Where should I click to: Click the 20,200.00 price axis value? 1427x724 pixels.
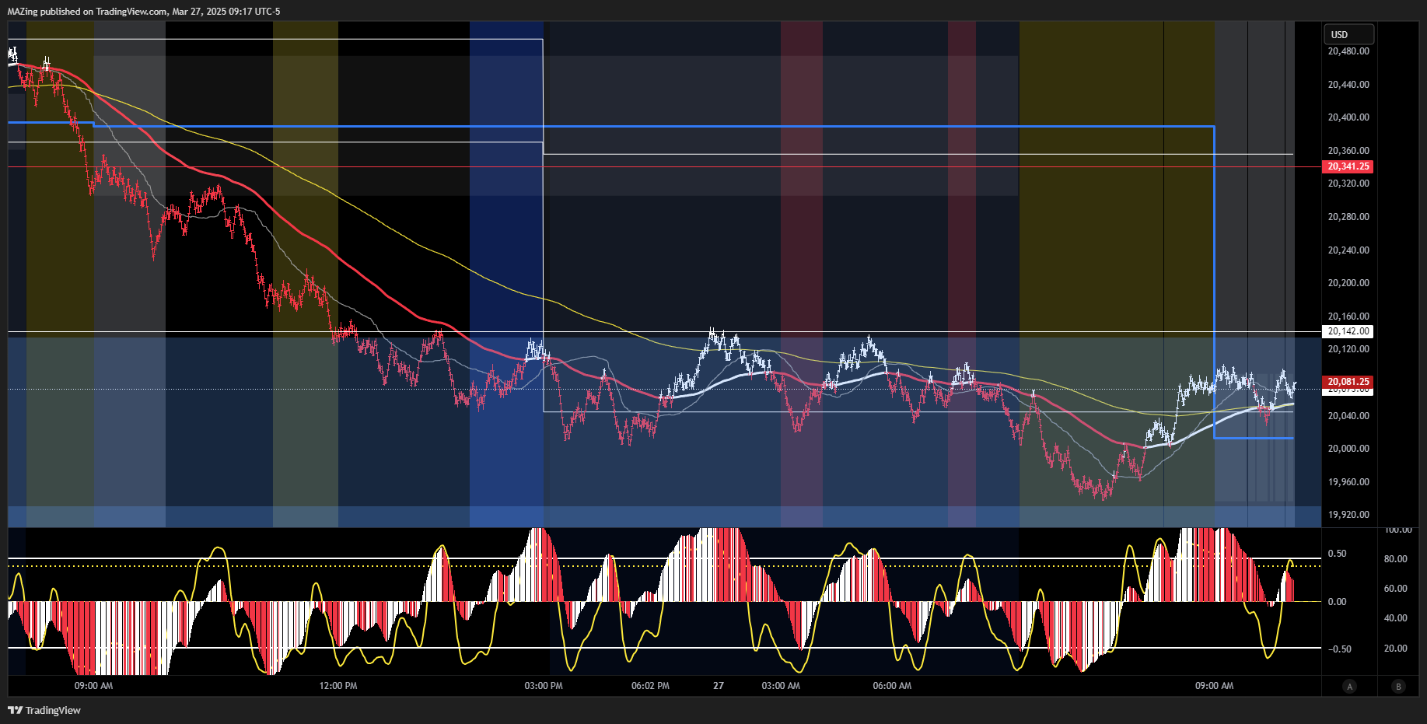click(1348, 283)
